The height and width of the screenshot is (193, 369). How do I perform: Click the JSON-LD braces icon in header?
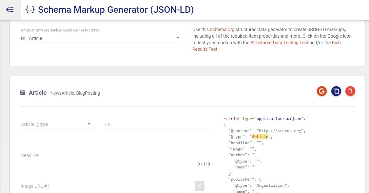point(30,10)
